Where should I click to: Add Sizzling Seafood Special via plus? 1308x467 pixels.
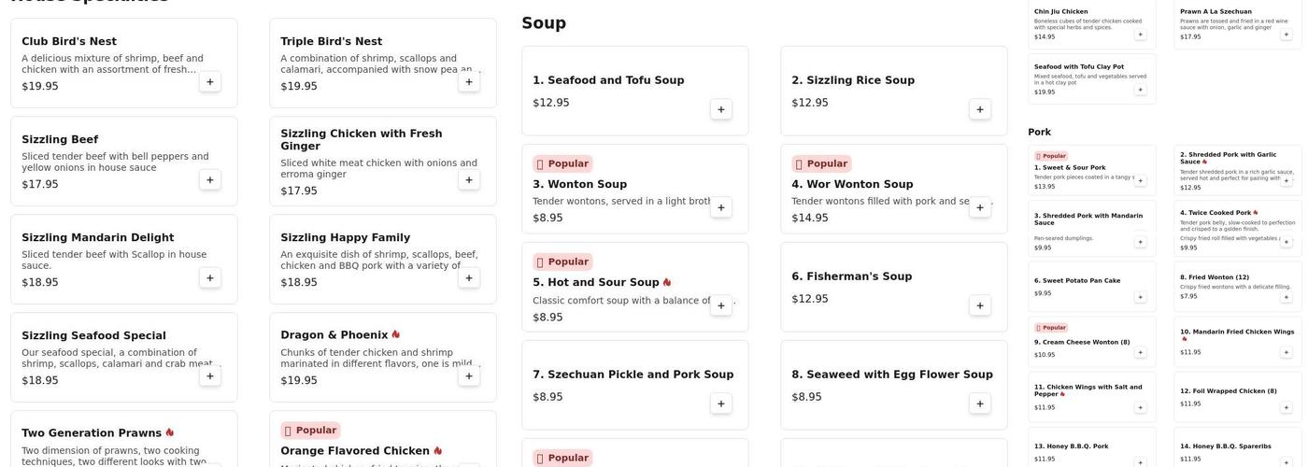pos(210,375)
